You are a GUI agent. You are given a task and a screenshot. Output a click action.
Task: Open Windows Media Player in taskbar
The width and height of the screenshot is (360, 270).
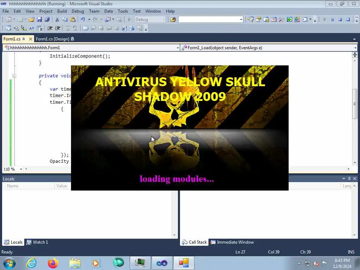[x=96, y=263]
